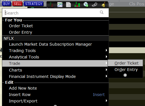
Task: Open the chart icon in toolbar
Action: click(60, 4)
